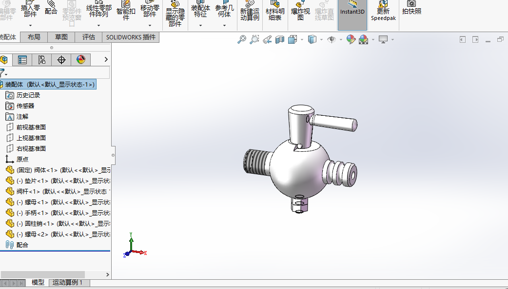Screen dimensions: 508x289
Task: Open dropdown arrow under Insert Components
Action: [30, 25]
